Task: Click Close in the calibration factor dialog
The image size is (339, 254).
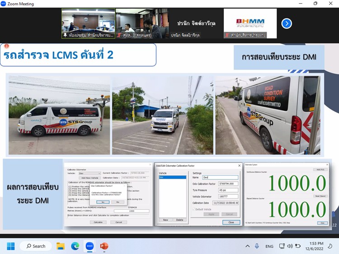Action: point(231,222)
